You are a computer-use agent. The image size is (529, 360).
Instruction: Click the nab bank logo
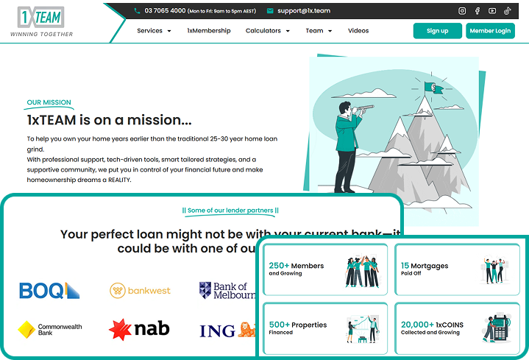coord(138,329)
